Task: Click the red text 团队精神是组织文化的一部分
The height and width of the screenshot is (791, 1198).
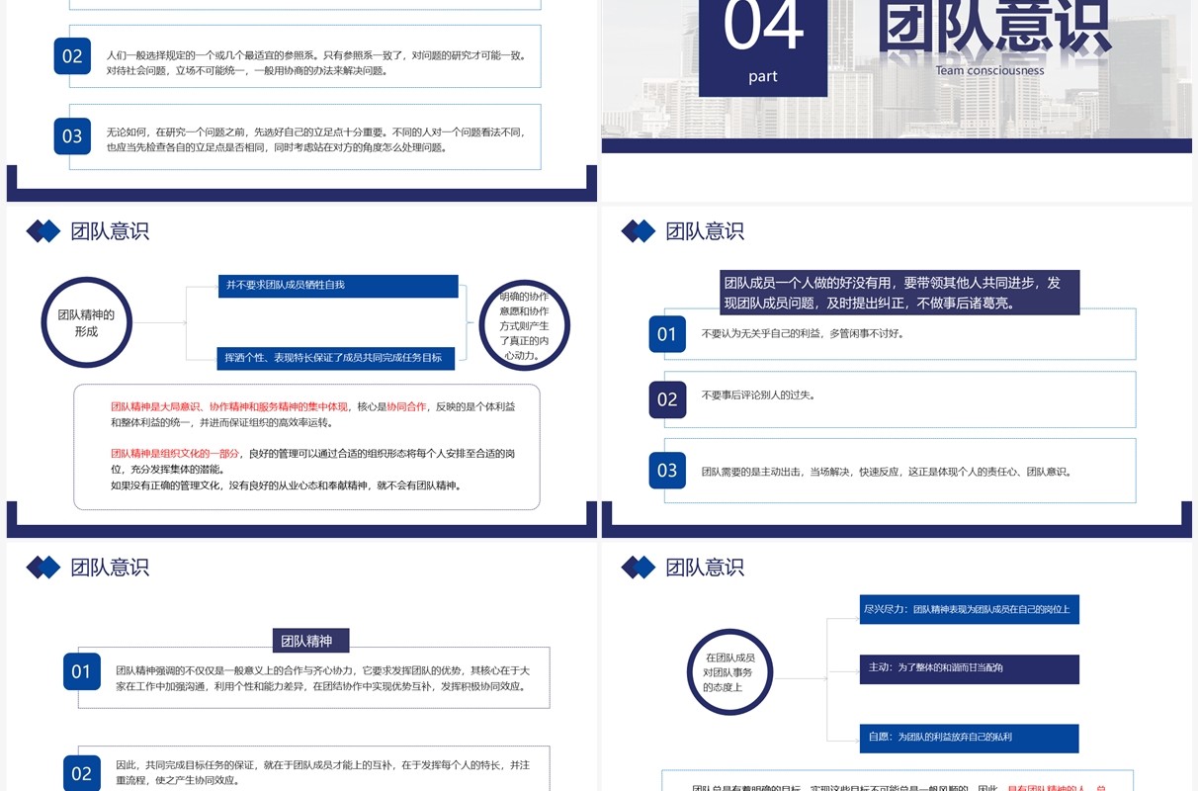Action: coord(175,453)
